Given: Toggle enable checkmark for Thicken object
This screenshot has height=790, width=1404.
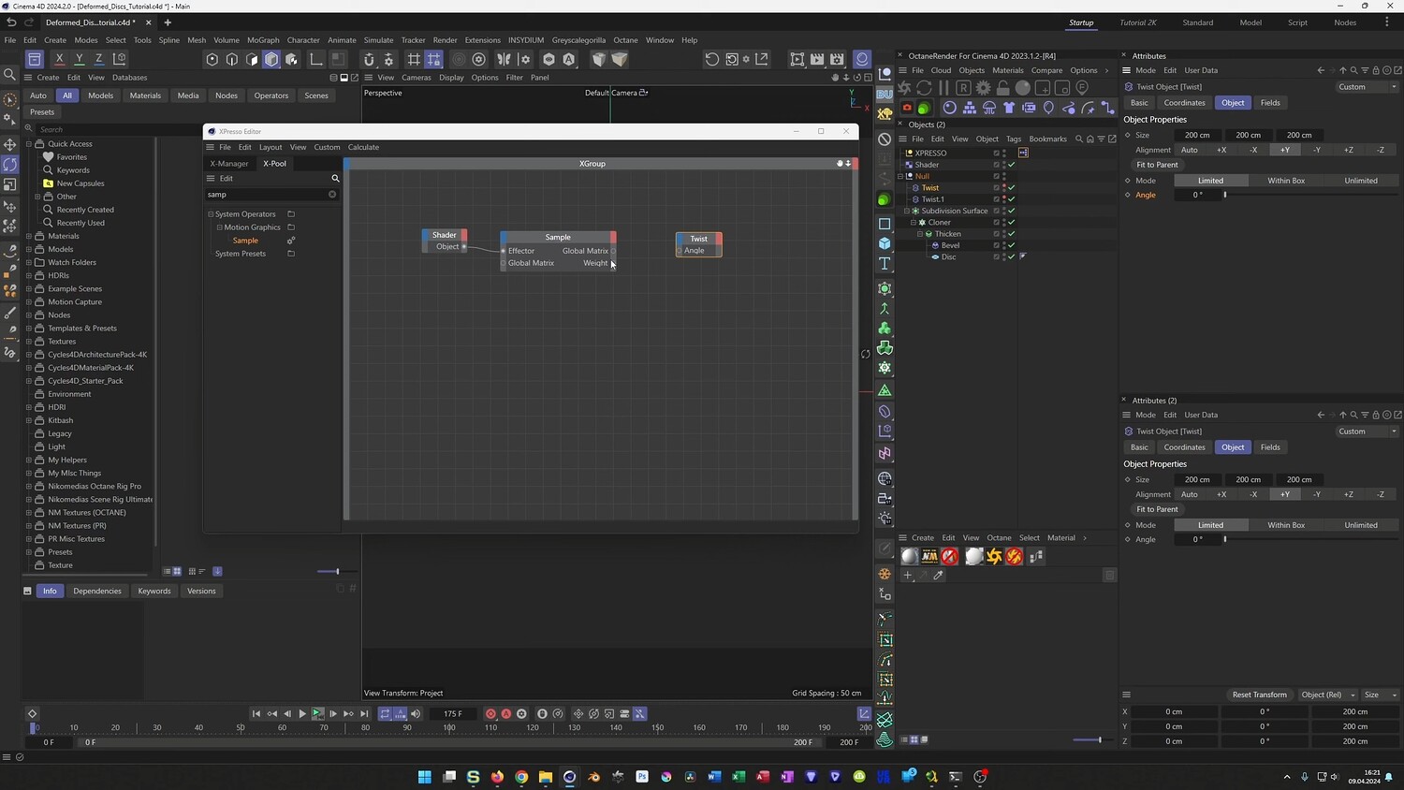Looking at the screenshot, I should (1012, 234).
